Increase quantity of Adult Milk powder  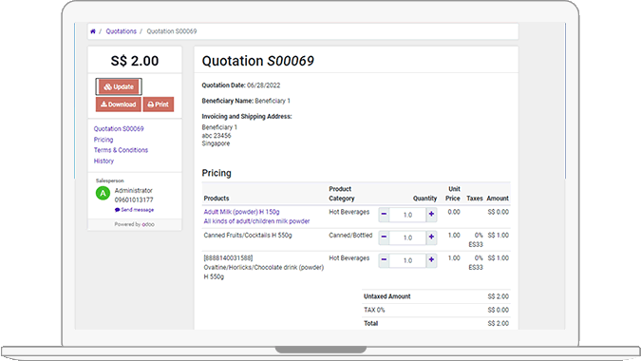tap(431, 215)
